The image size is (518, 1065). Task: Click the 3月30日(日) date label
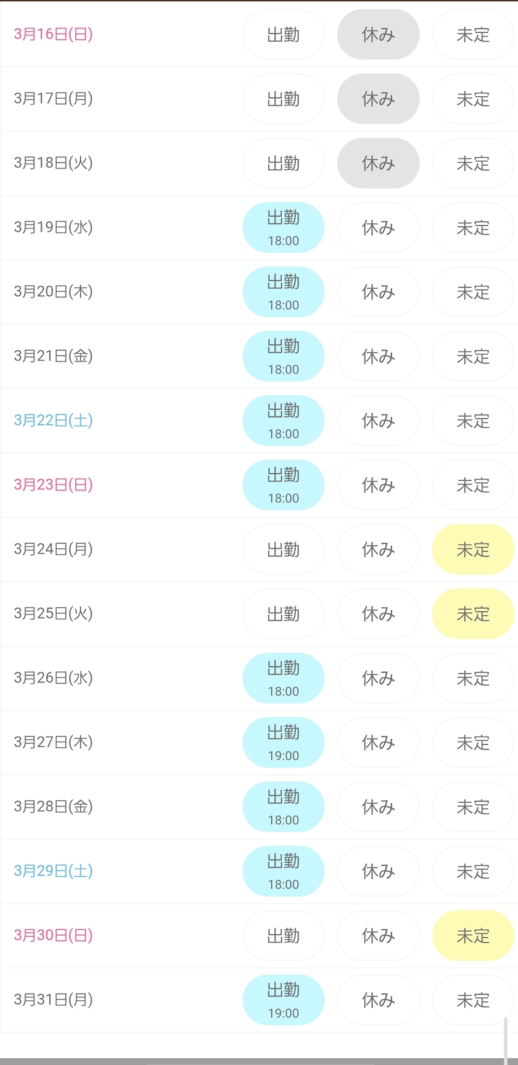click(x=53, y=935)
